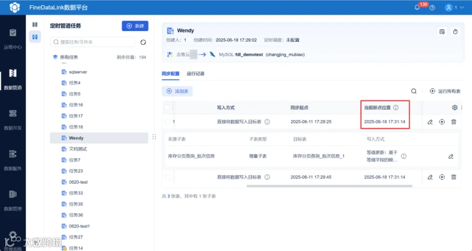Collapse the 所有任务 folder tree

(x=55, y=57)
